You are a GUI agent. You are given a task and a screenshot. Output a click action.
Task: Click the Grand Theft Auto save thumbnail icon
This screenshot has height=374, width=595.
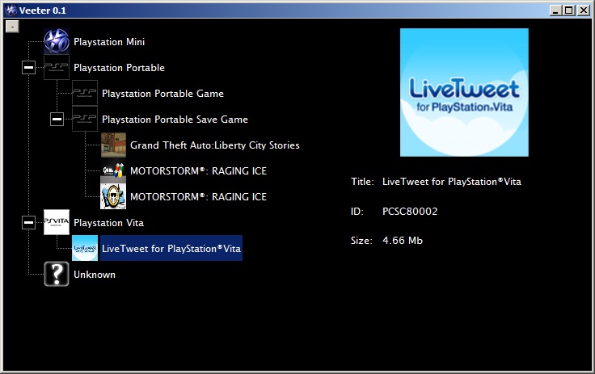pyautogui.click(x=113, y=145)
